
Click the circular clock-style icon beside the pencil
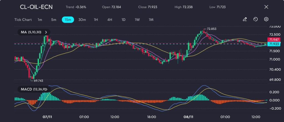pyautogui.click(x=255, y=19)
